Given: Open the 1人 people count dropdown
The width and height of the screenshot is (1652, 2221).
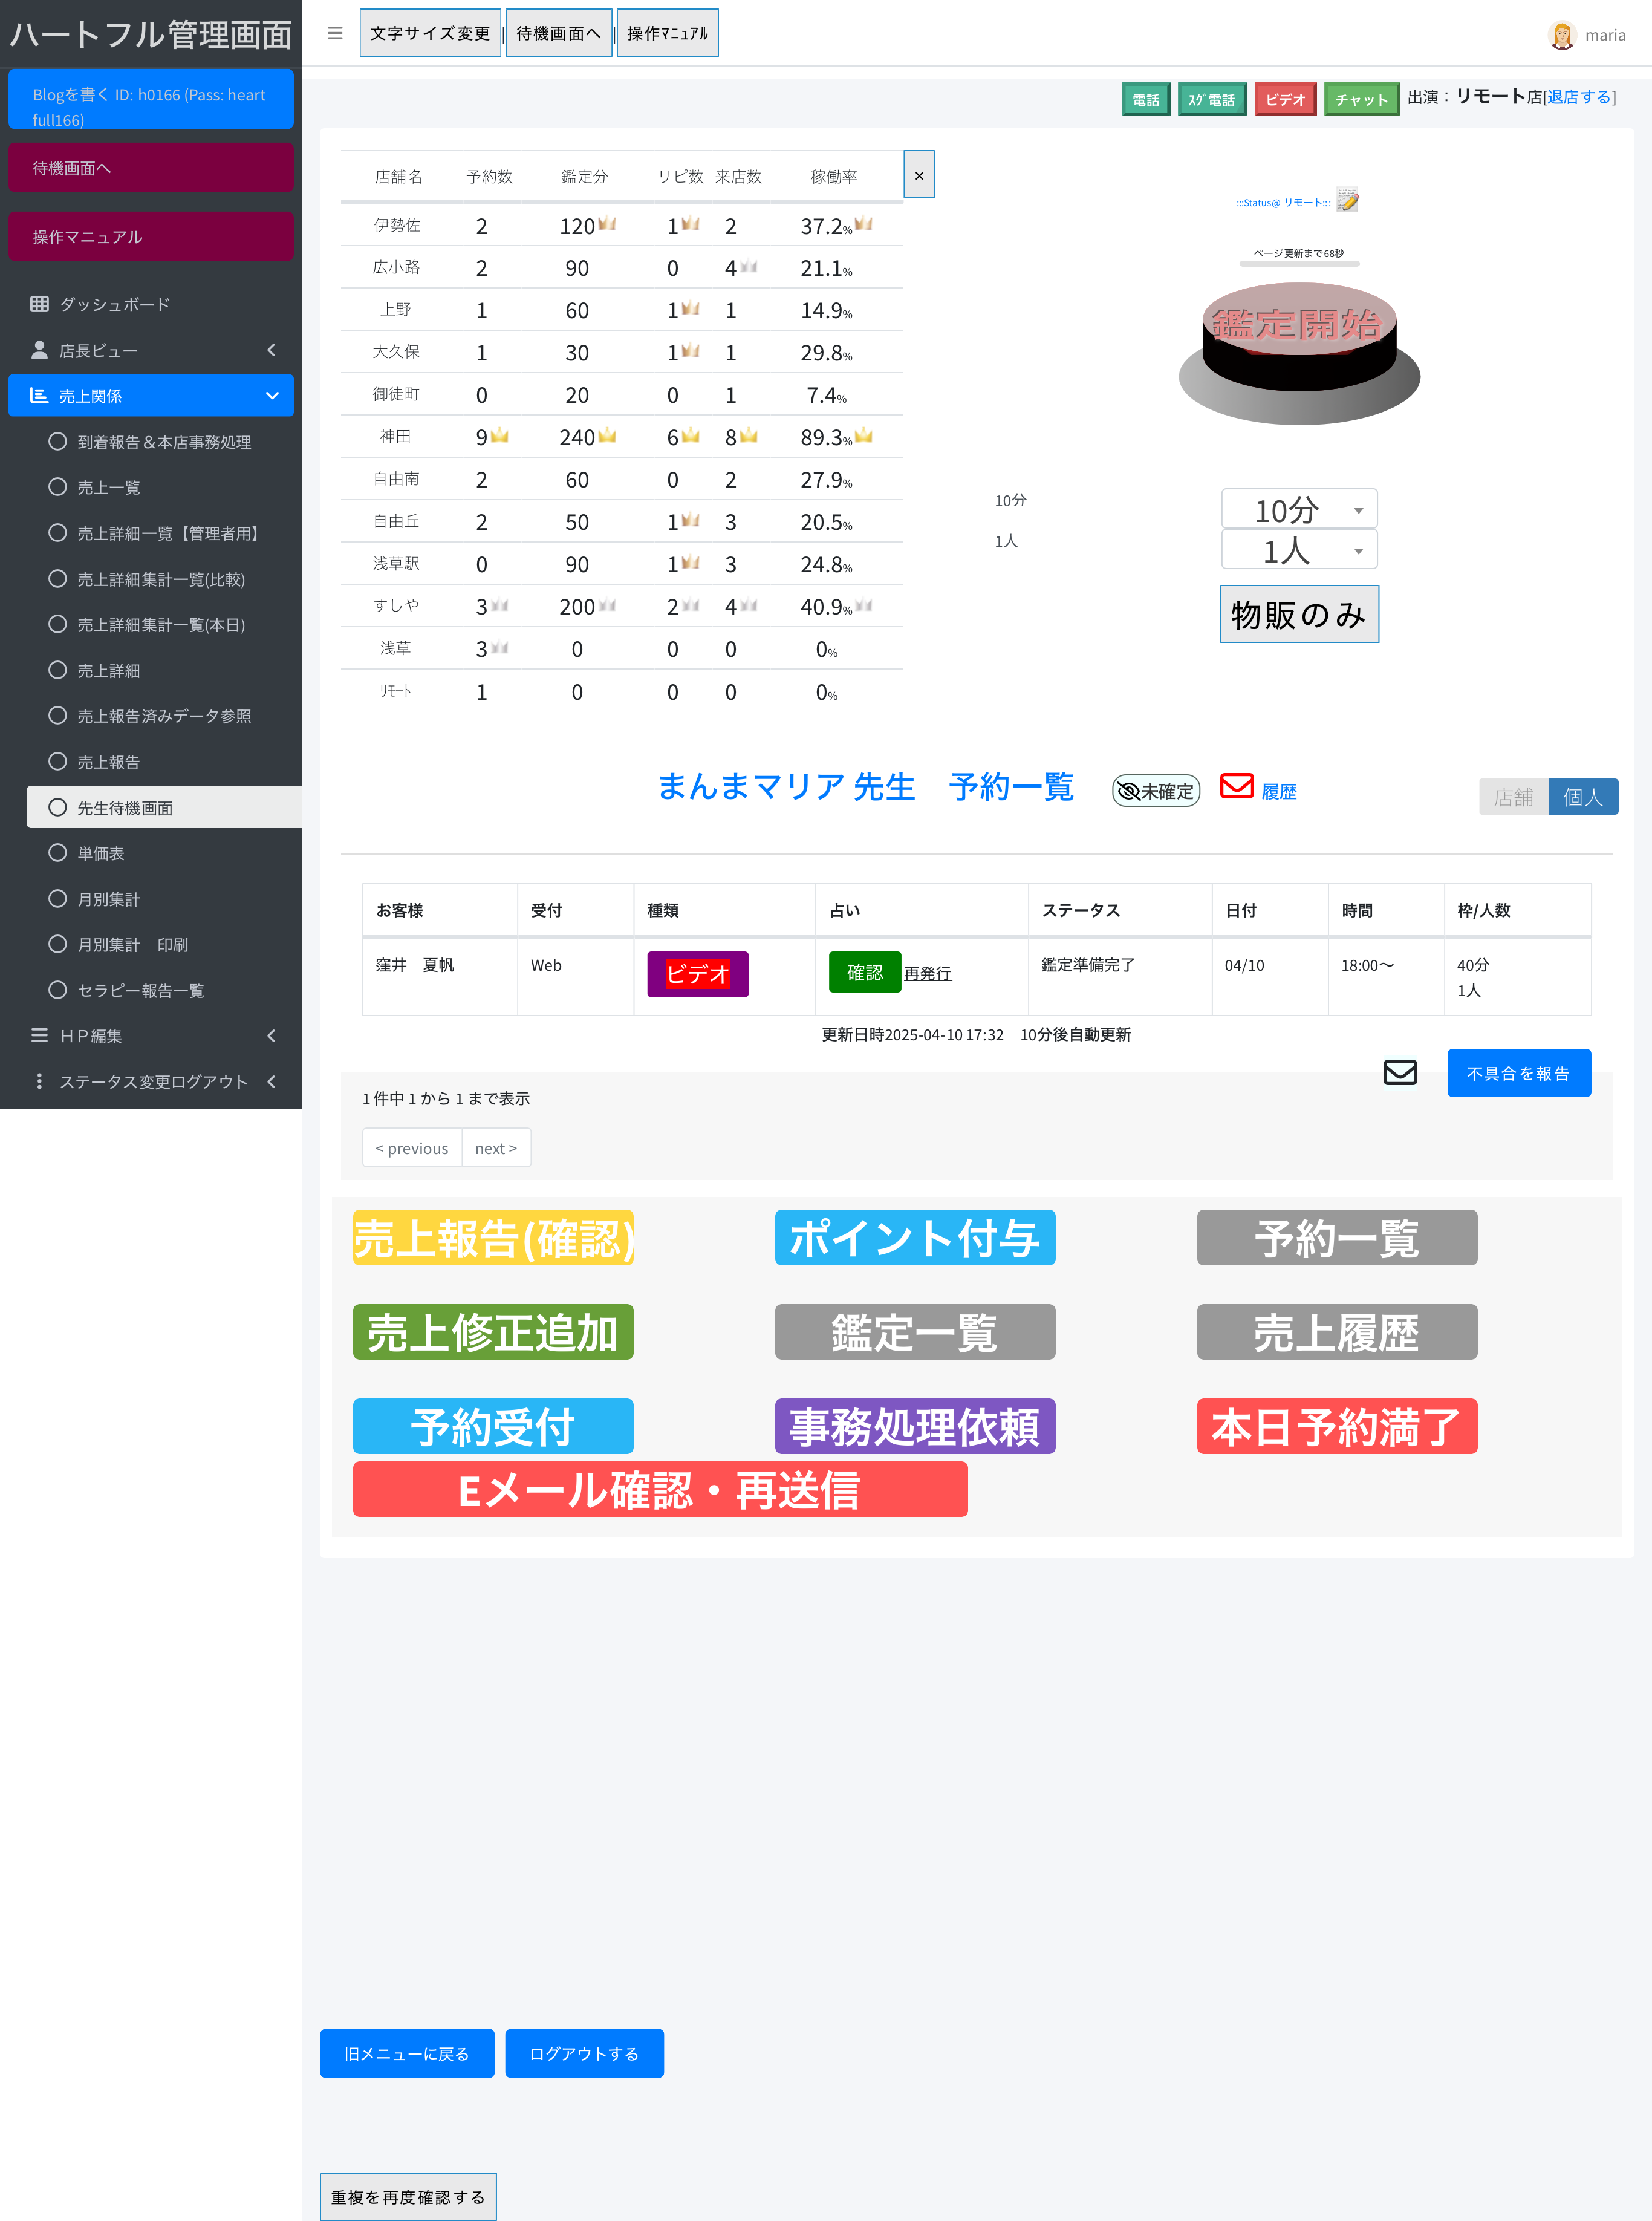Looking at the screenshot, I should (1298, 550).
